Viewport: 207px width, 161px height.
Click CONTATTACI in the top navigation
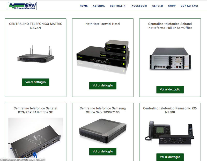tap(189, 6)
